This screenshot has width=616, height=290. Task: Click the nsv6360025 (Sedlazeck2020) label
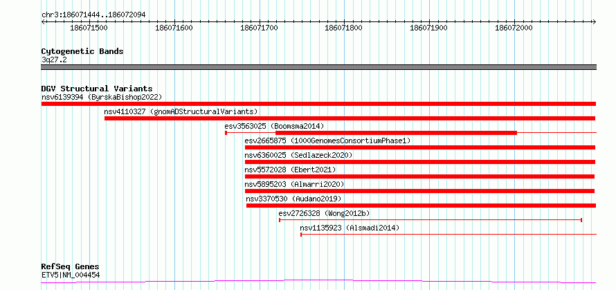298,155
